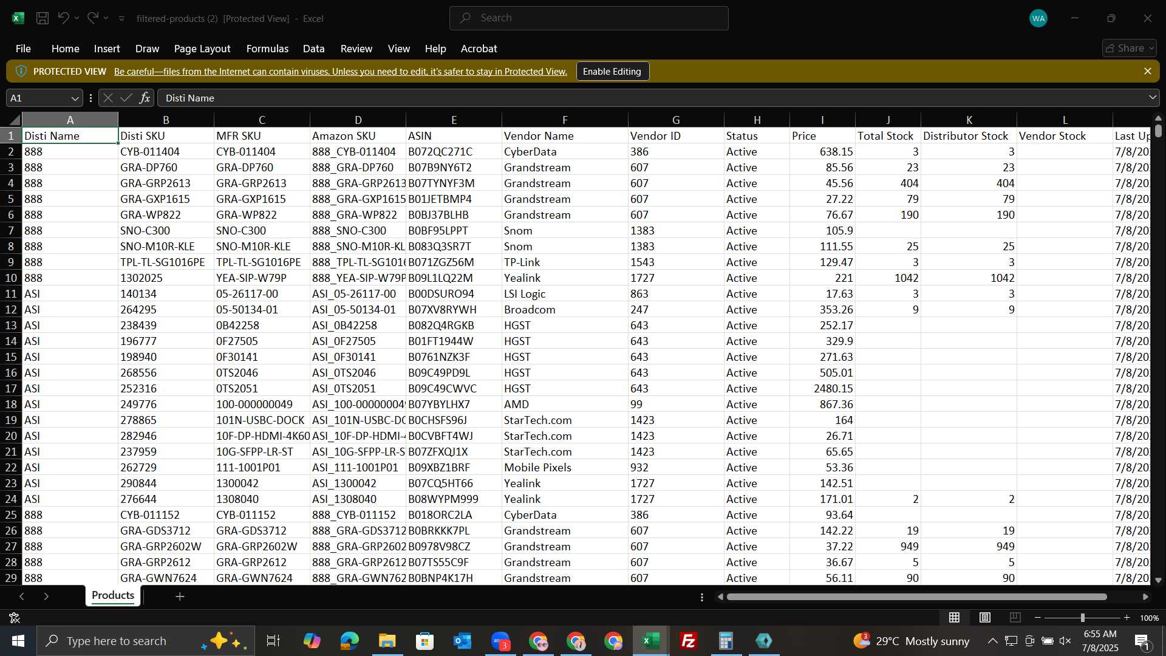Click the WA account avatar

(1038, 18)
